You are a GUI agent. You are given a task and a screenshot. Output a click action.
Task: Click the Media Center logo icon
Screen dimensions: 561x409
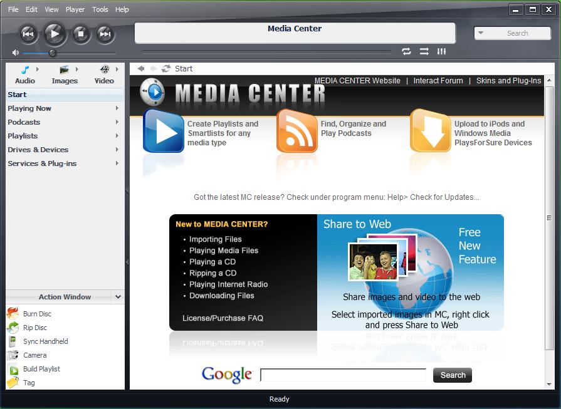[153, 92]
